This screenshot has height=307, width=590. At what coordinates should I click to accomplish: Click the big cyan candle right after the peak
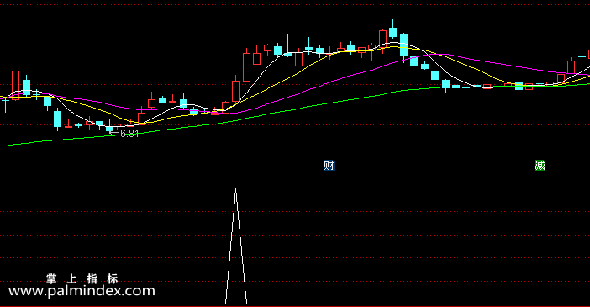coord(403,45)
